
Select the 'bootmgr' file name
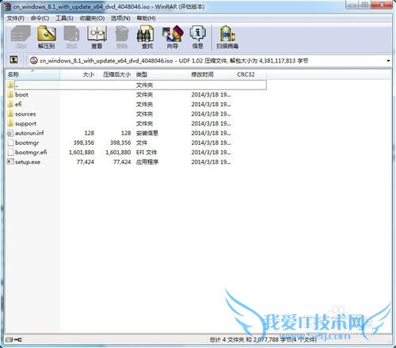click(x=27, y=142)
